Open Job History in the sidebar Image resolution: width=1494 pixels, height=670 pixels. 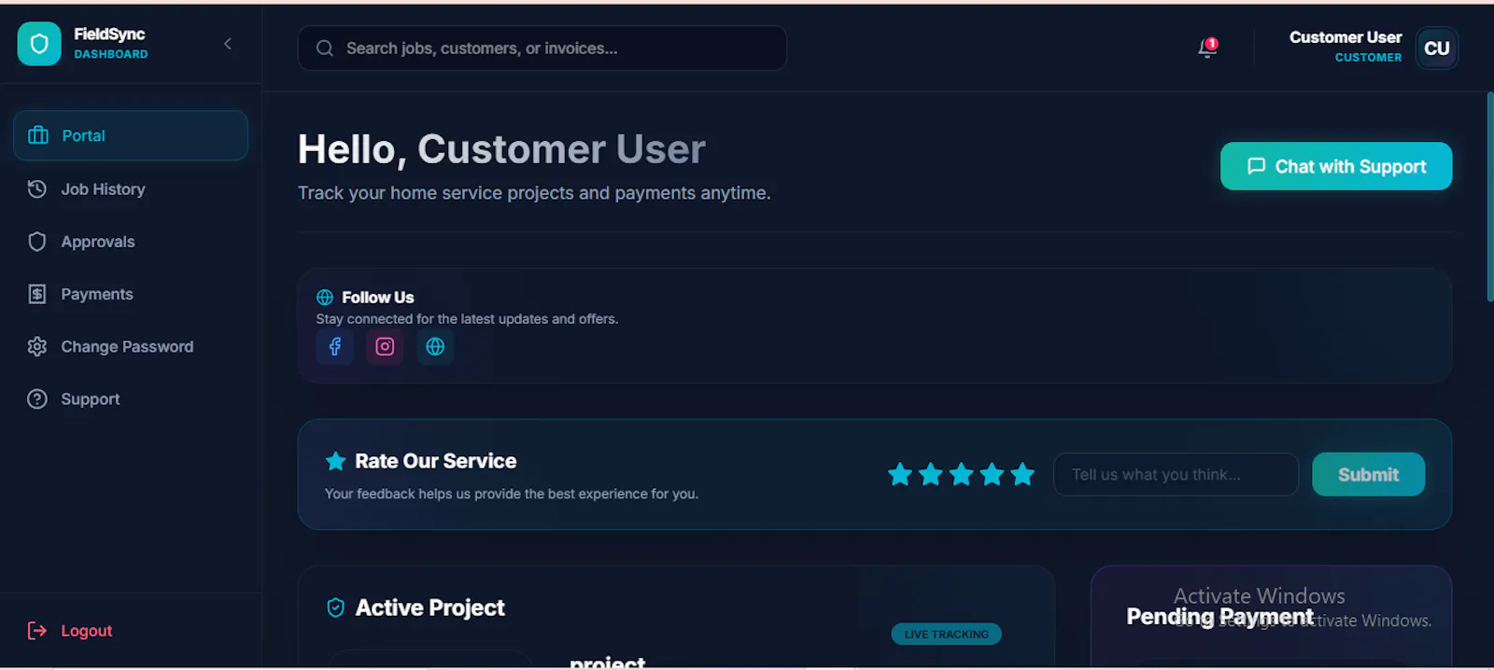pyautogui.click(x=131, y=189)
